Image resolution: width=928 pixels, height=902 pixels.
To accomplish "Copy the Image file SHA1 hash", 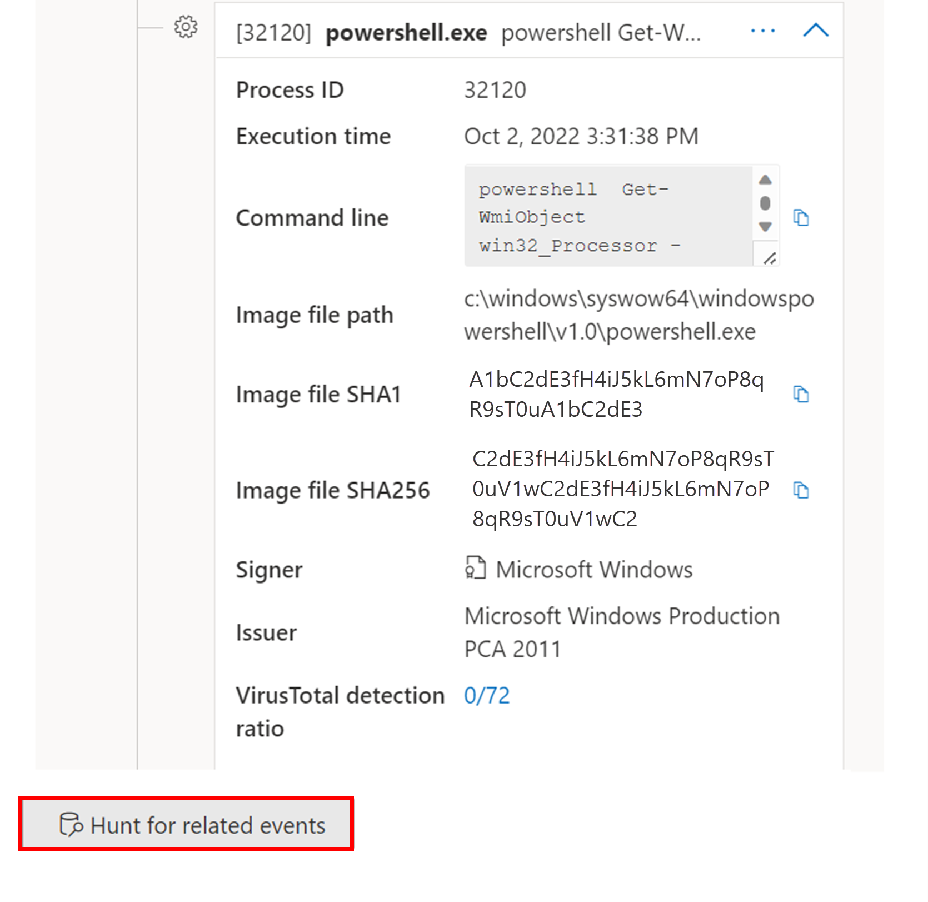I will pos(801,394).
